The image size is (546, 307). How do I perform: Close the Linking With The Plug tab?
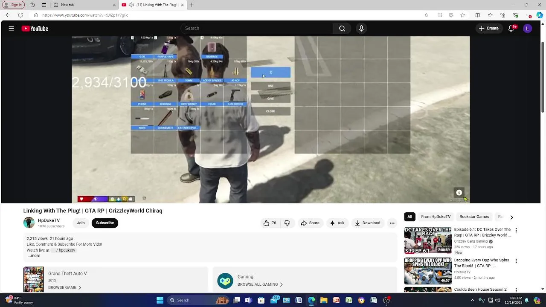(183, 5)
